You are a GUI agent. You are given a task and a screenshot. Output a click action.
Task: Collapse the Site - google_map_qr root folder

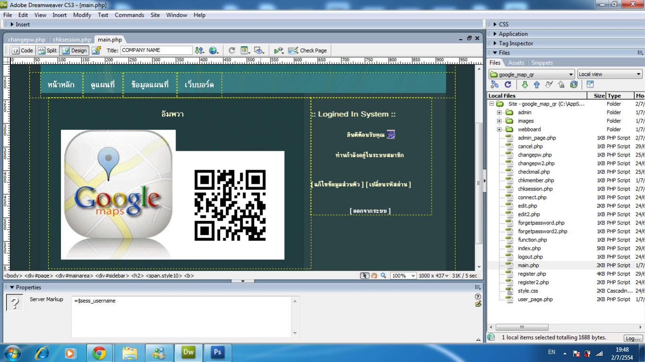click(492, 104)
